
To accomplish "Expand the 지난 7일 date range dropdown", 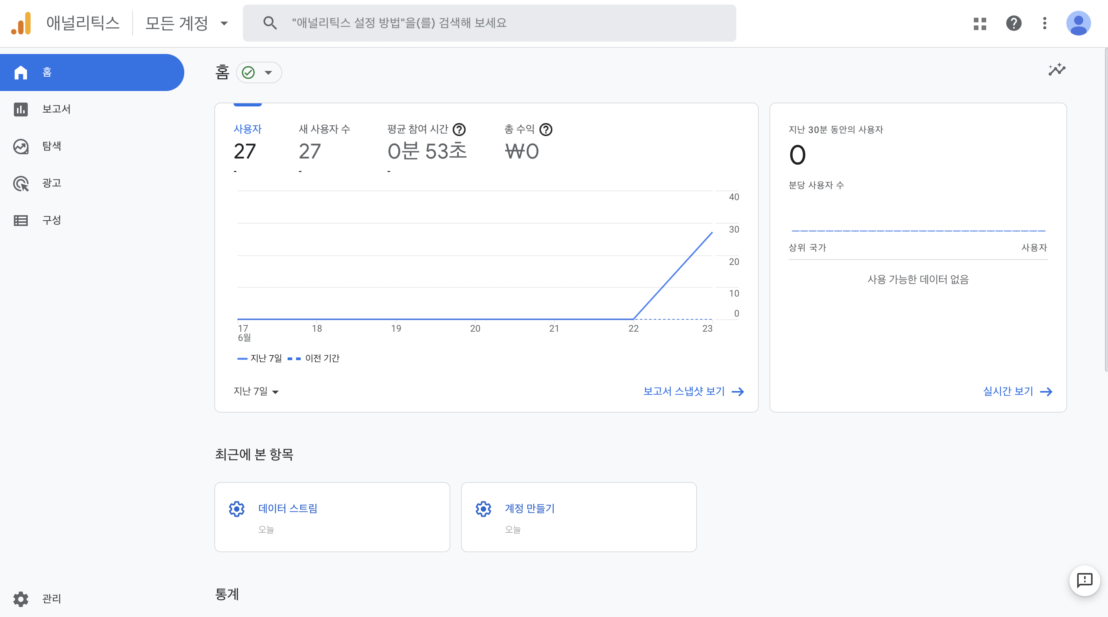I will 256,391.
